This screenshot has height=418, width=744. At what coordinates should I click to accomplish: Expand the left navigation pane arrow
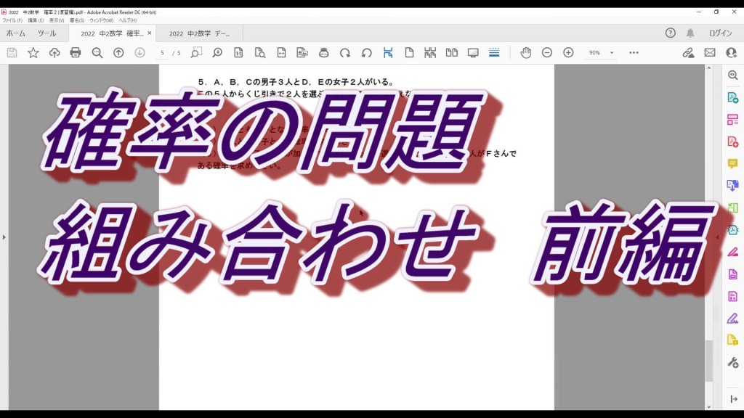[x=4, y=237]
